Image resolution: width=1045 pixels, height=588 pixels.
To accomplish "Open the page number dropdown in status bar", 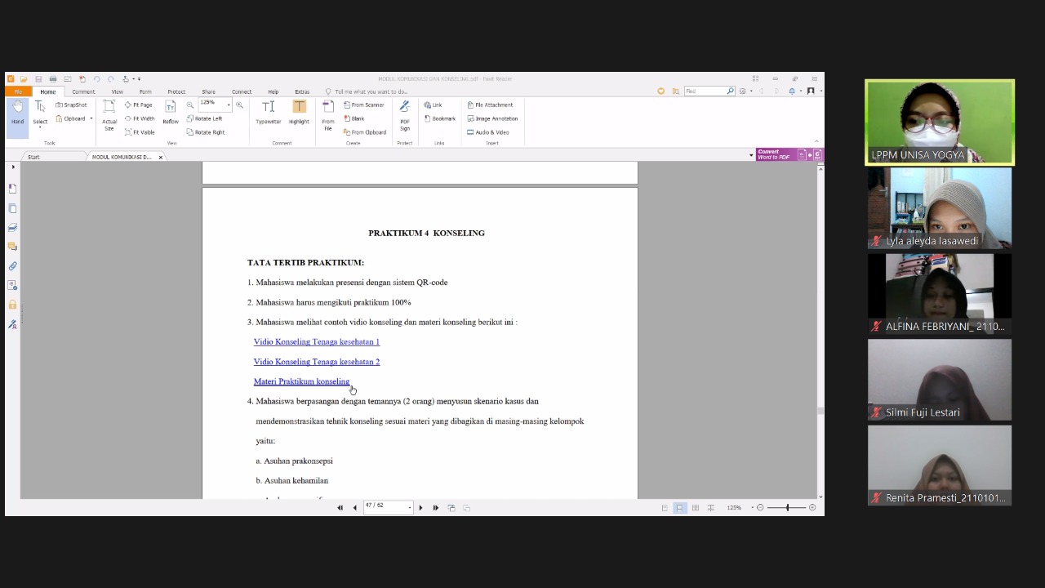I will 409,507.
